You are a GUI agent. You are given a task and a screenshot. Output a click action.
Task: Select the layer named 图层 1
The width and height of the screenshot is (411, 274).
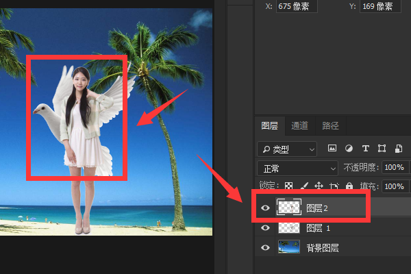319,228
